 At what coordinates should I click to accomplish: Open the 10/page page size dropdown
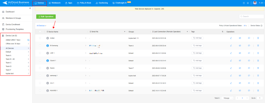point(227,98)
